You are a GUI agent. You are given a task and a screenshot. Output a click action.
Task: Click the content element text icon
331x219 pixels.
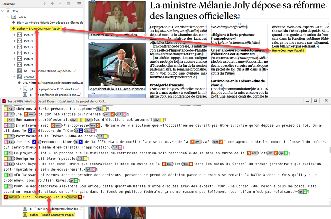pos(19,77)
